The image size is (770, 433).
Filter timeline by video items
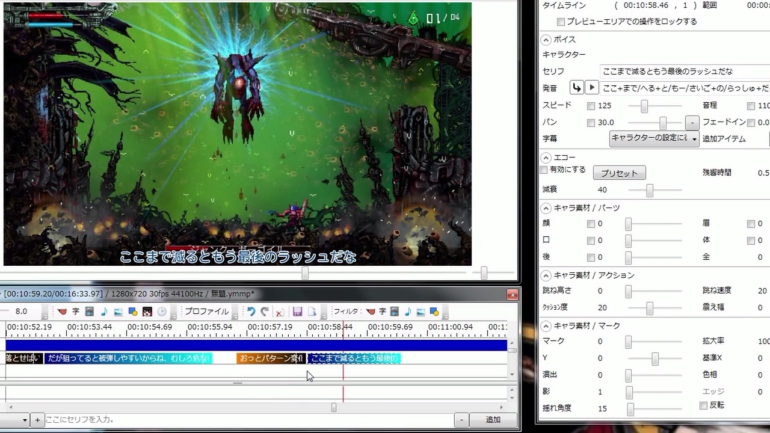395,312
